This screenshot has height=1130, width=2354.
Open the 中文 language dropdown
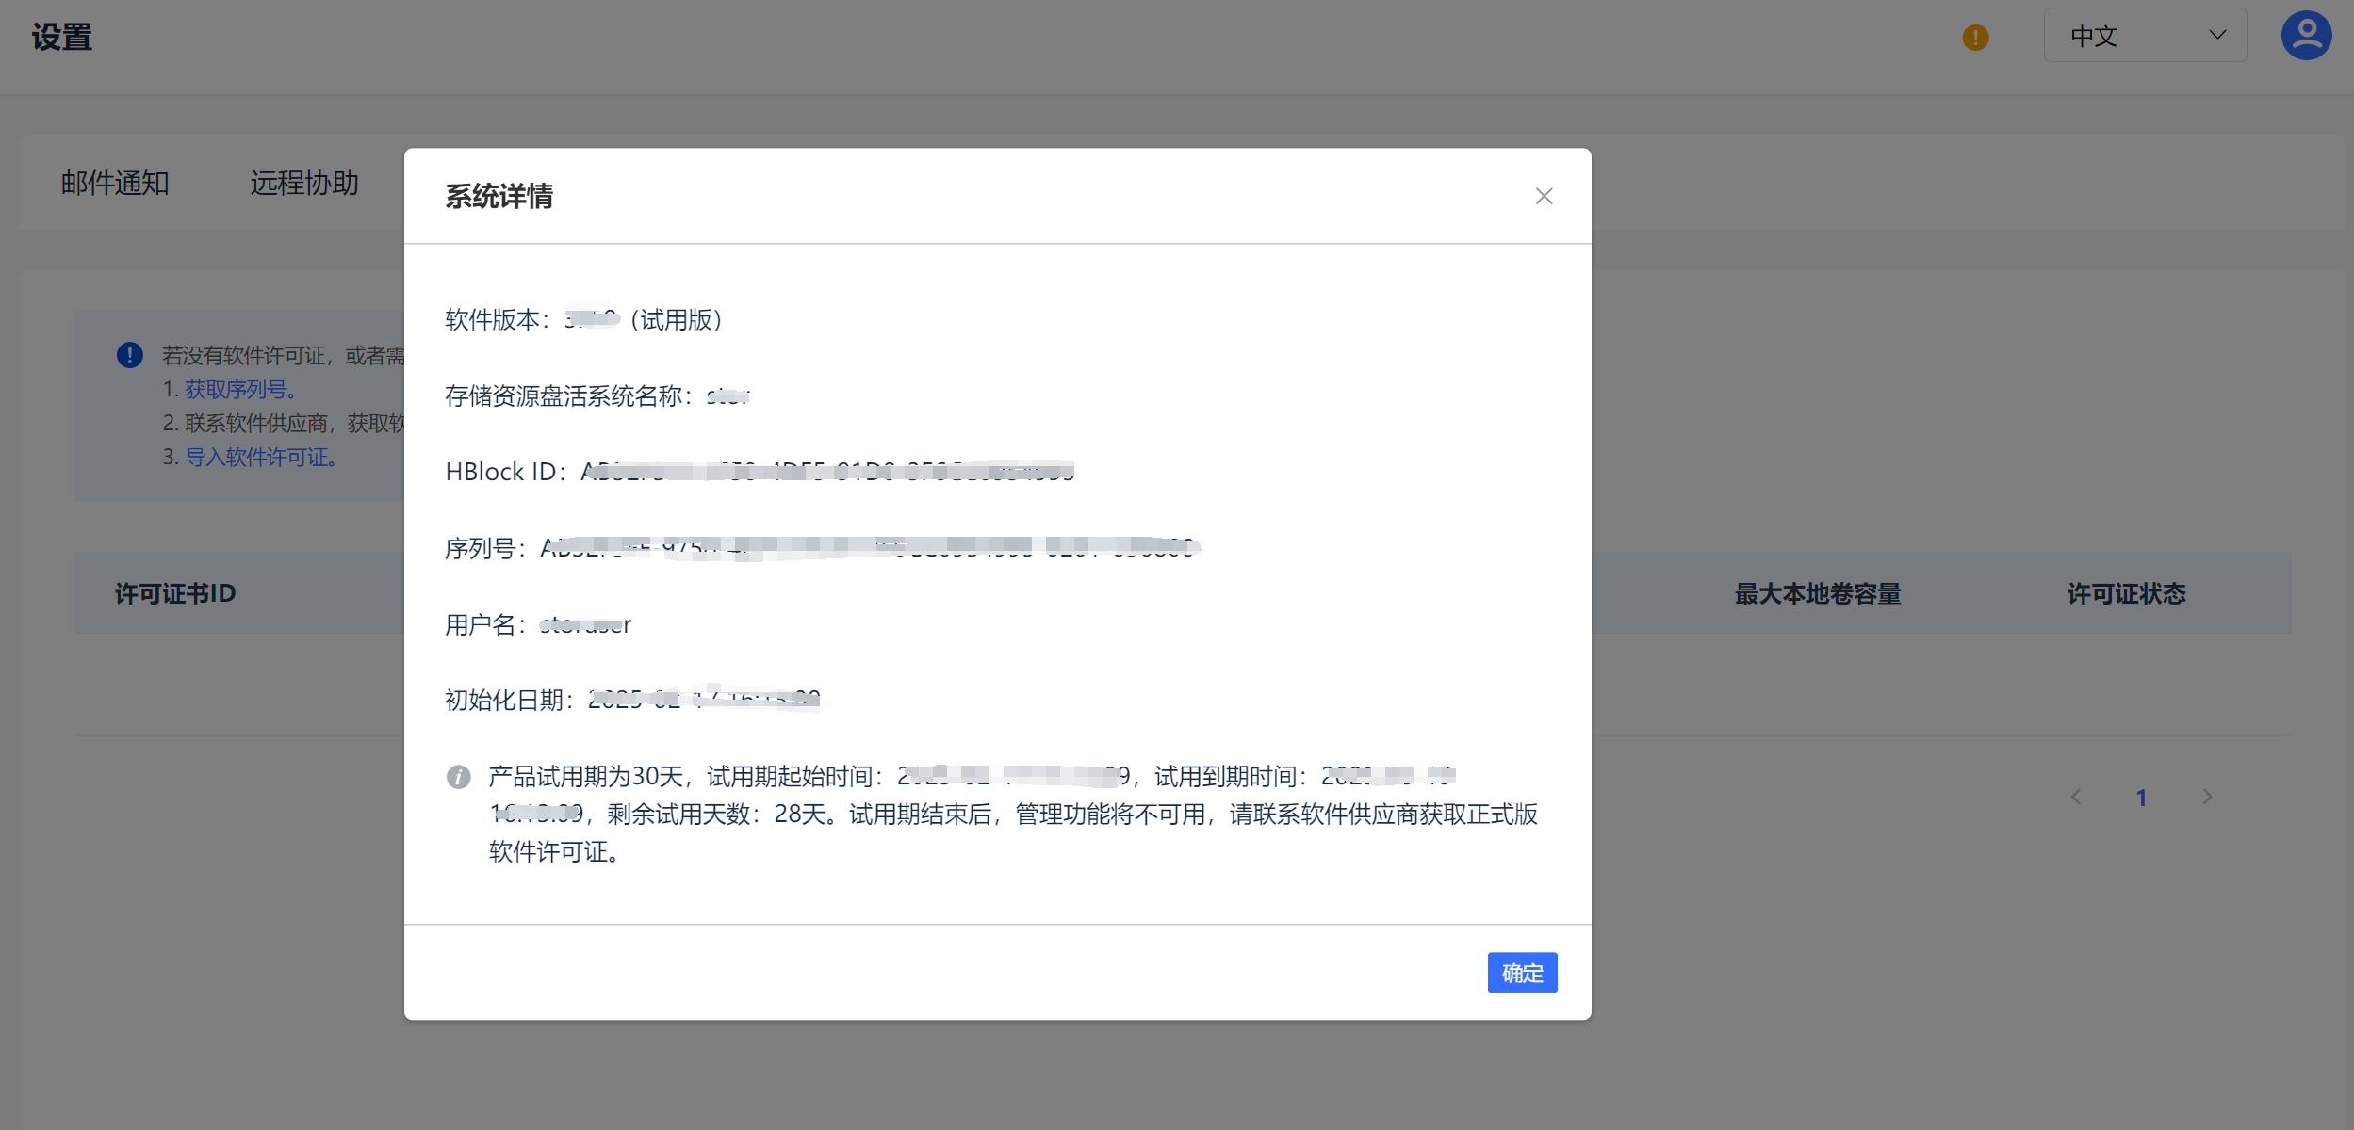tap(2145, 36)
